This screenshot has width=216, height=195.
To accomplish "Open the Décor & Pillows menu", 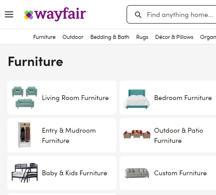I will pos(174,37).
